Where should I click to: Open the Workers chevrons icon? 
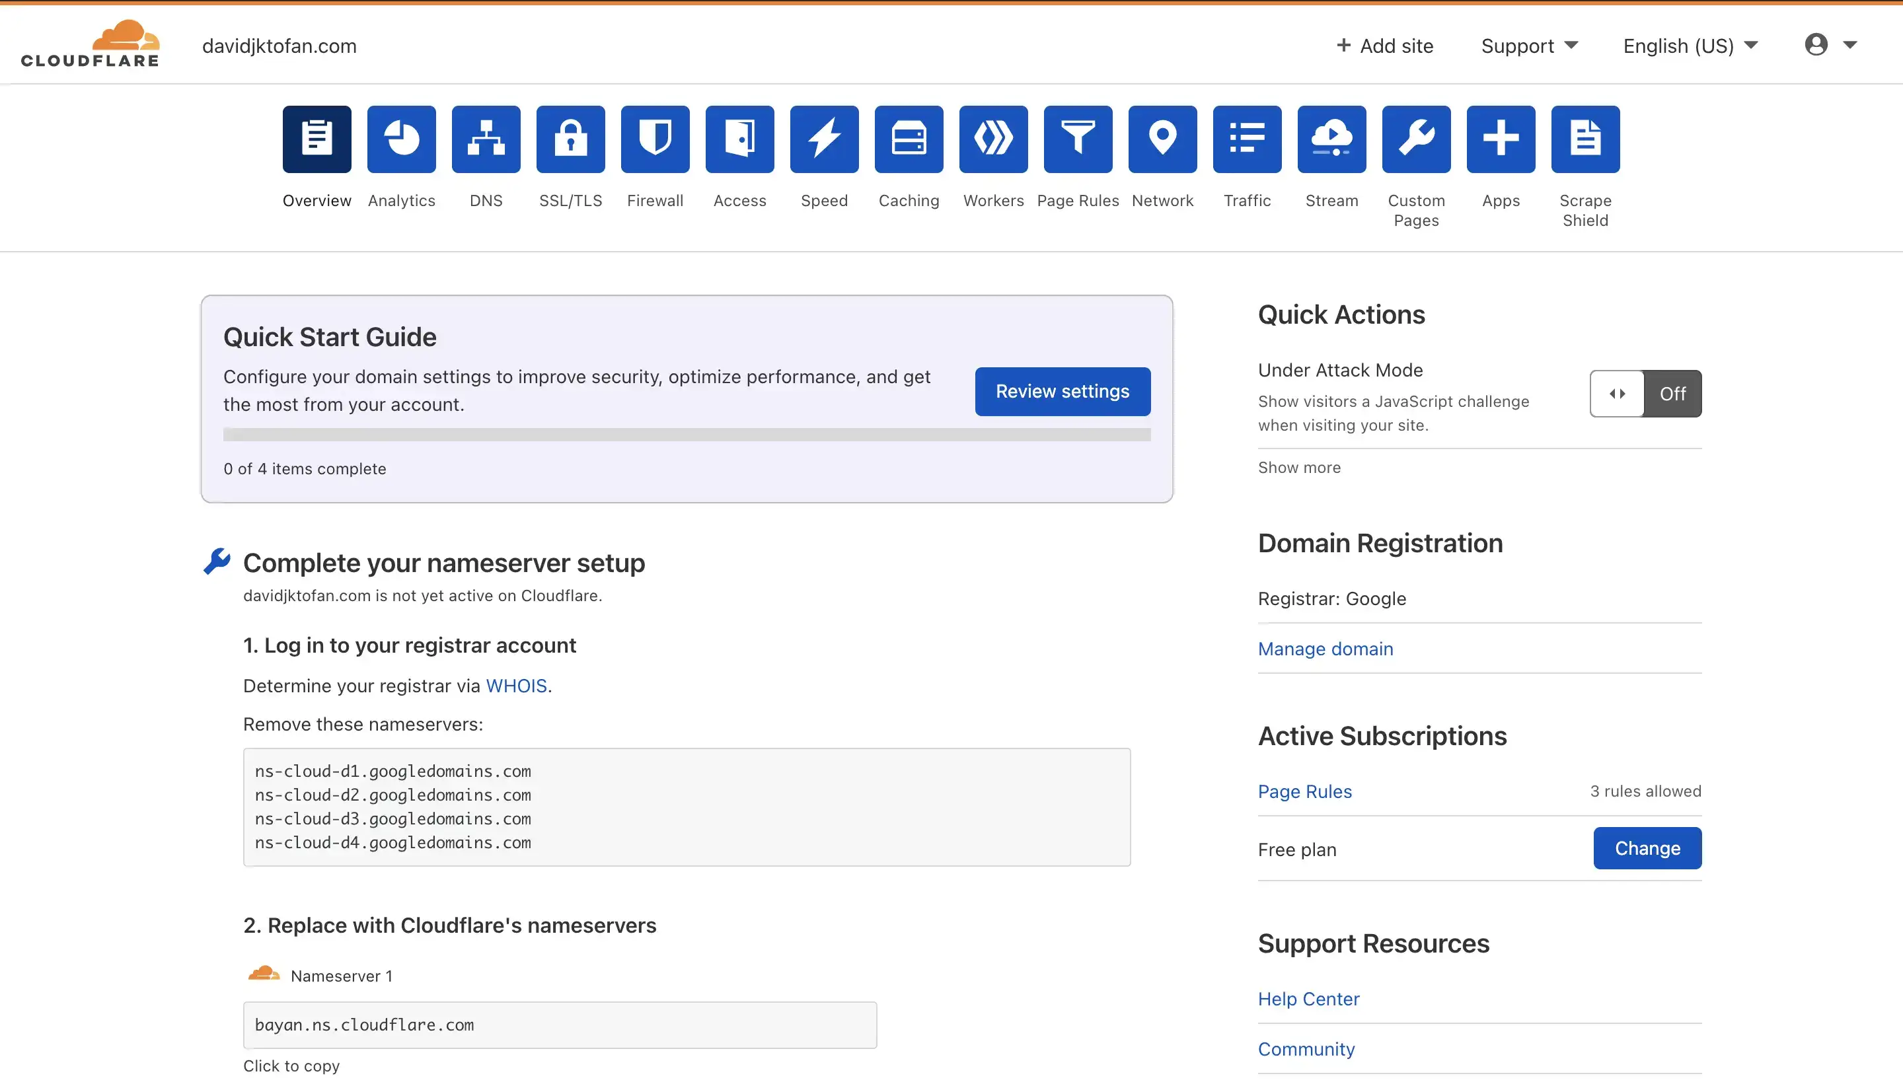[x=993, y=139]
